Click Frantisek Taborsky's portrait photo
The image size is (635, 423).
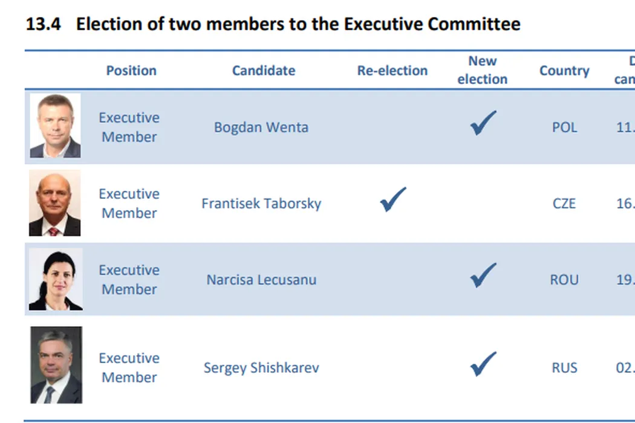click(54, 203)
